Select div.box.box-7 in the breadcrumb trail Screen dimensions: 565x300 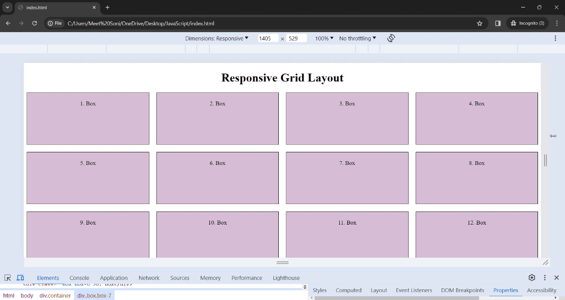(x=94, y=295)
